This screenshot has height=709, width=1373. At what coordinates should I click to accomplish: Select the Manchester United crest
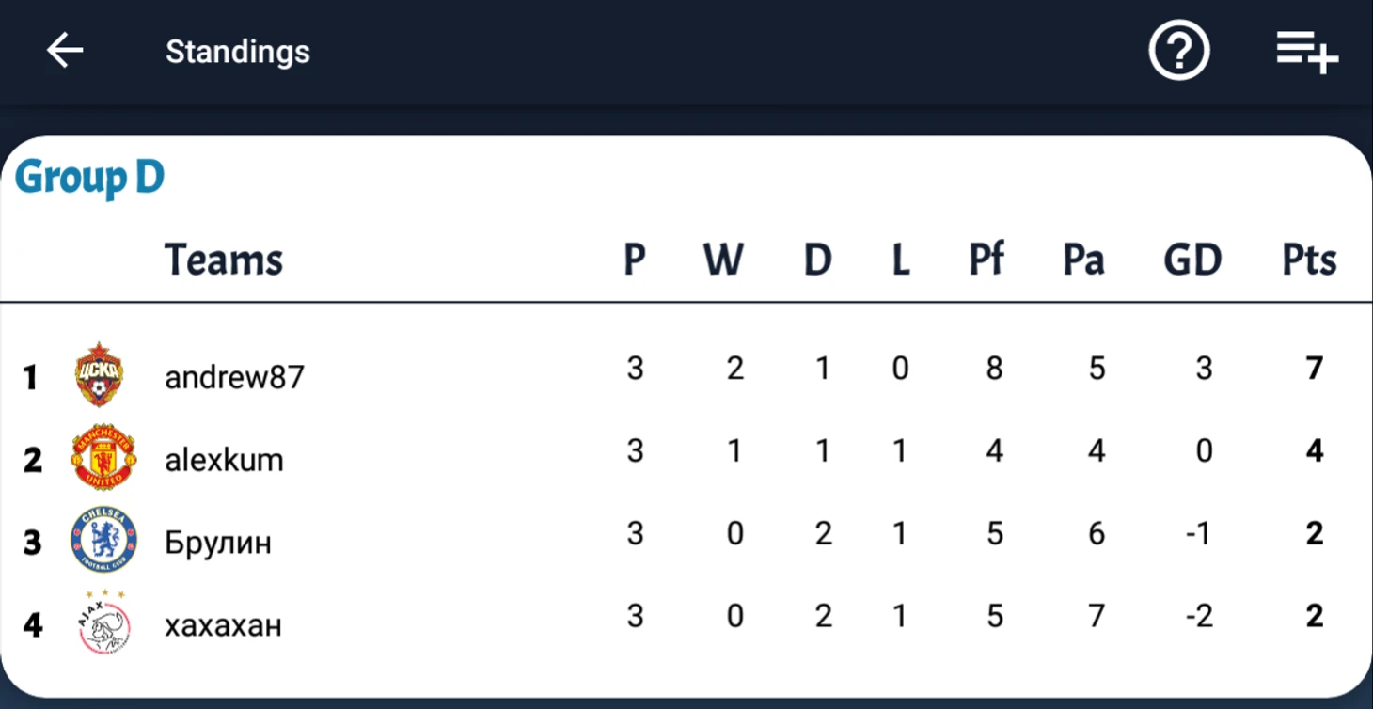click(103, 457)
